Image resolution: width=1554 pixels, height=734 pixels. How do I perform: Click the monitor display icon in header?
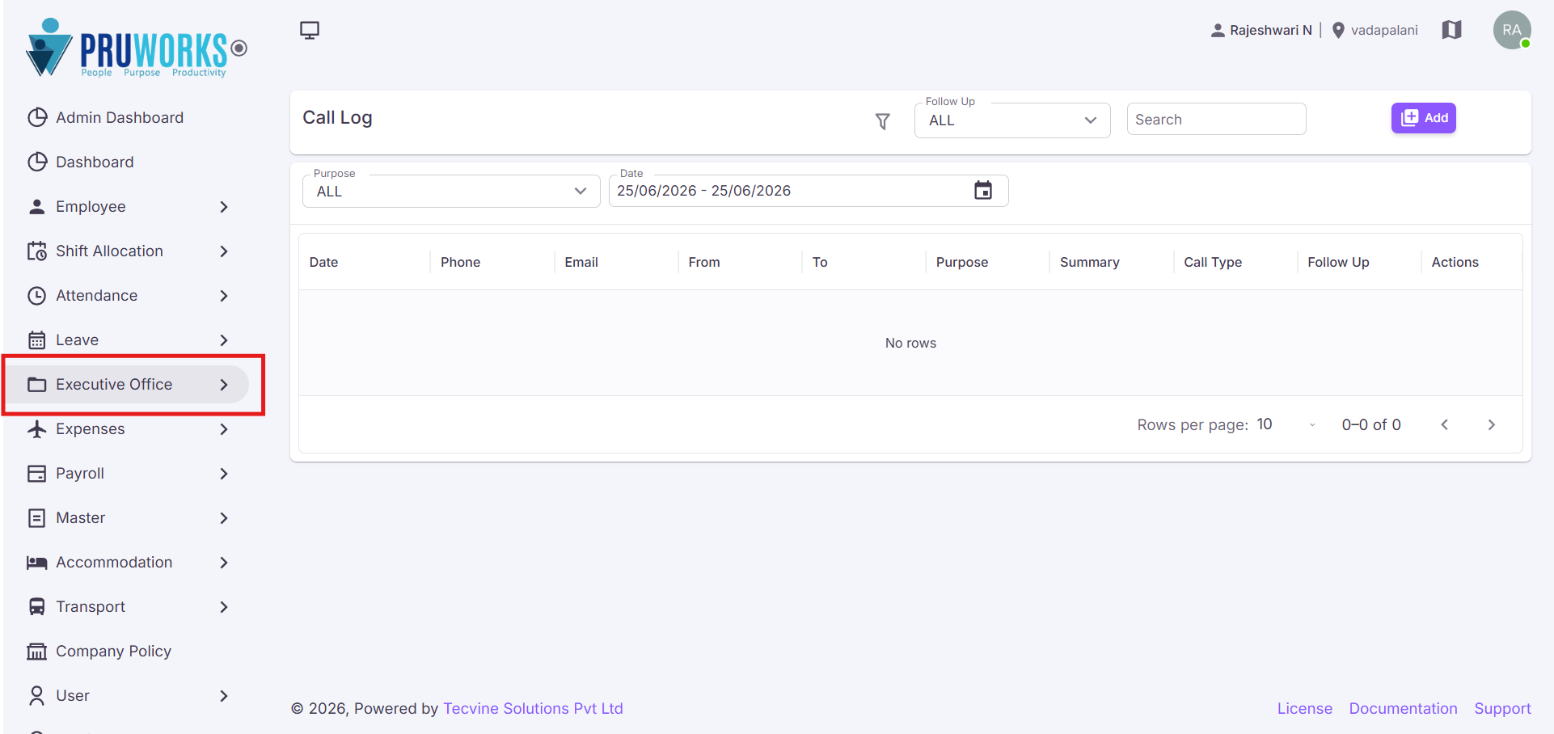point(310,31)
